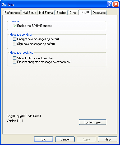This screenshot has width=120, height=145.
Task: Switch to the Other tab
Action: point(73,12)
